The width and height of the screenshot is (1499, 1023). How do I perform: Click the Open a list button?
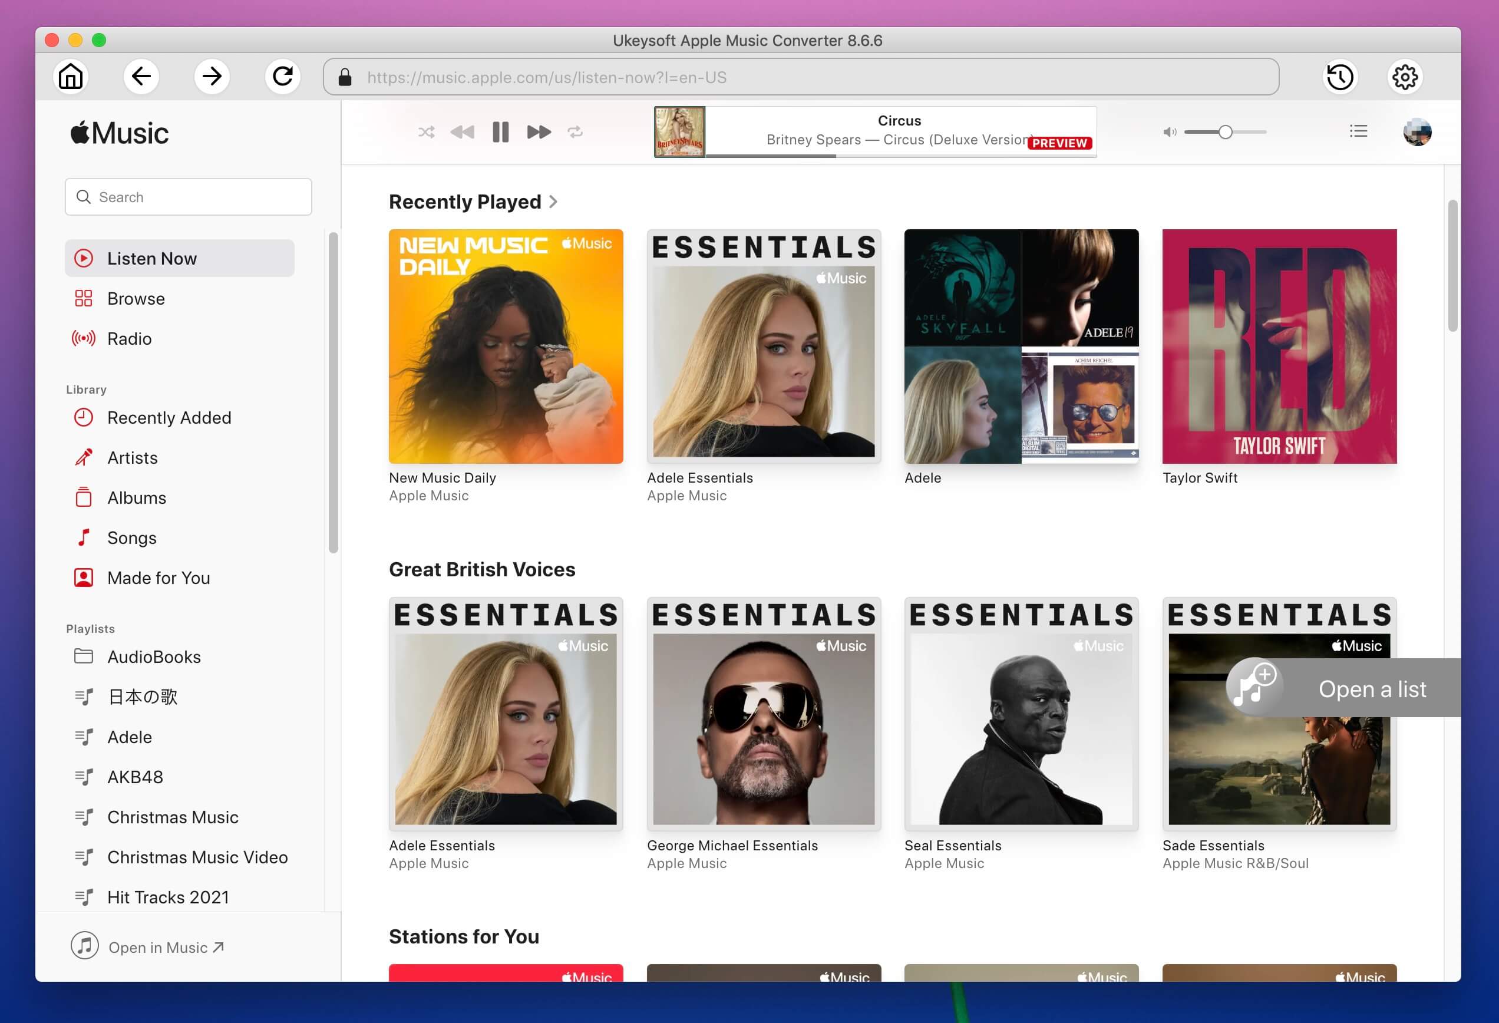point(1343,688)
